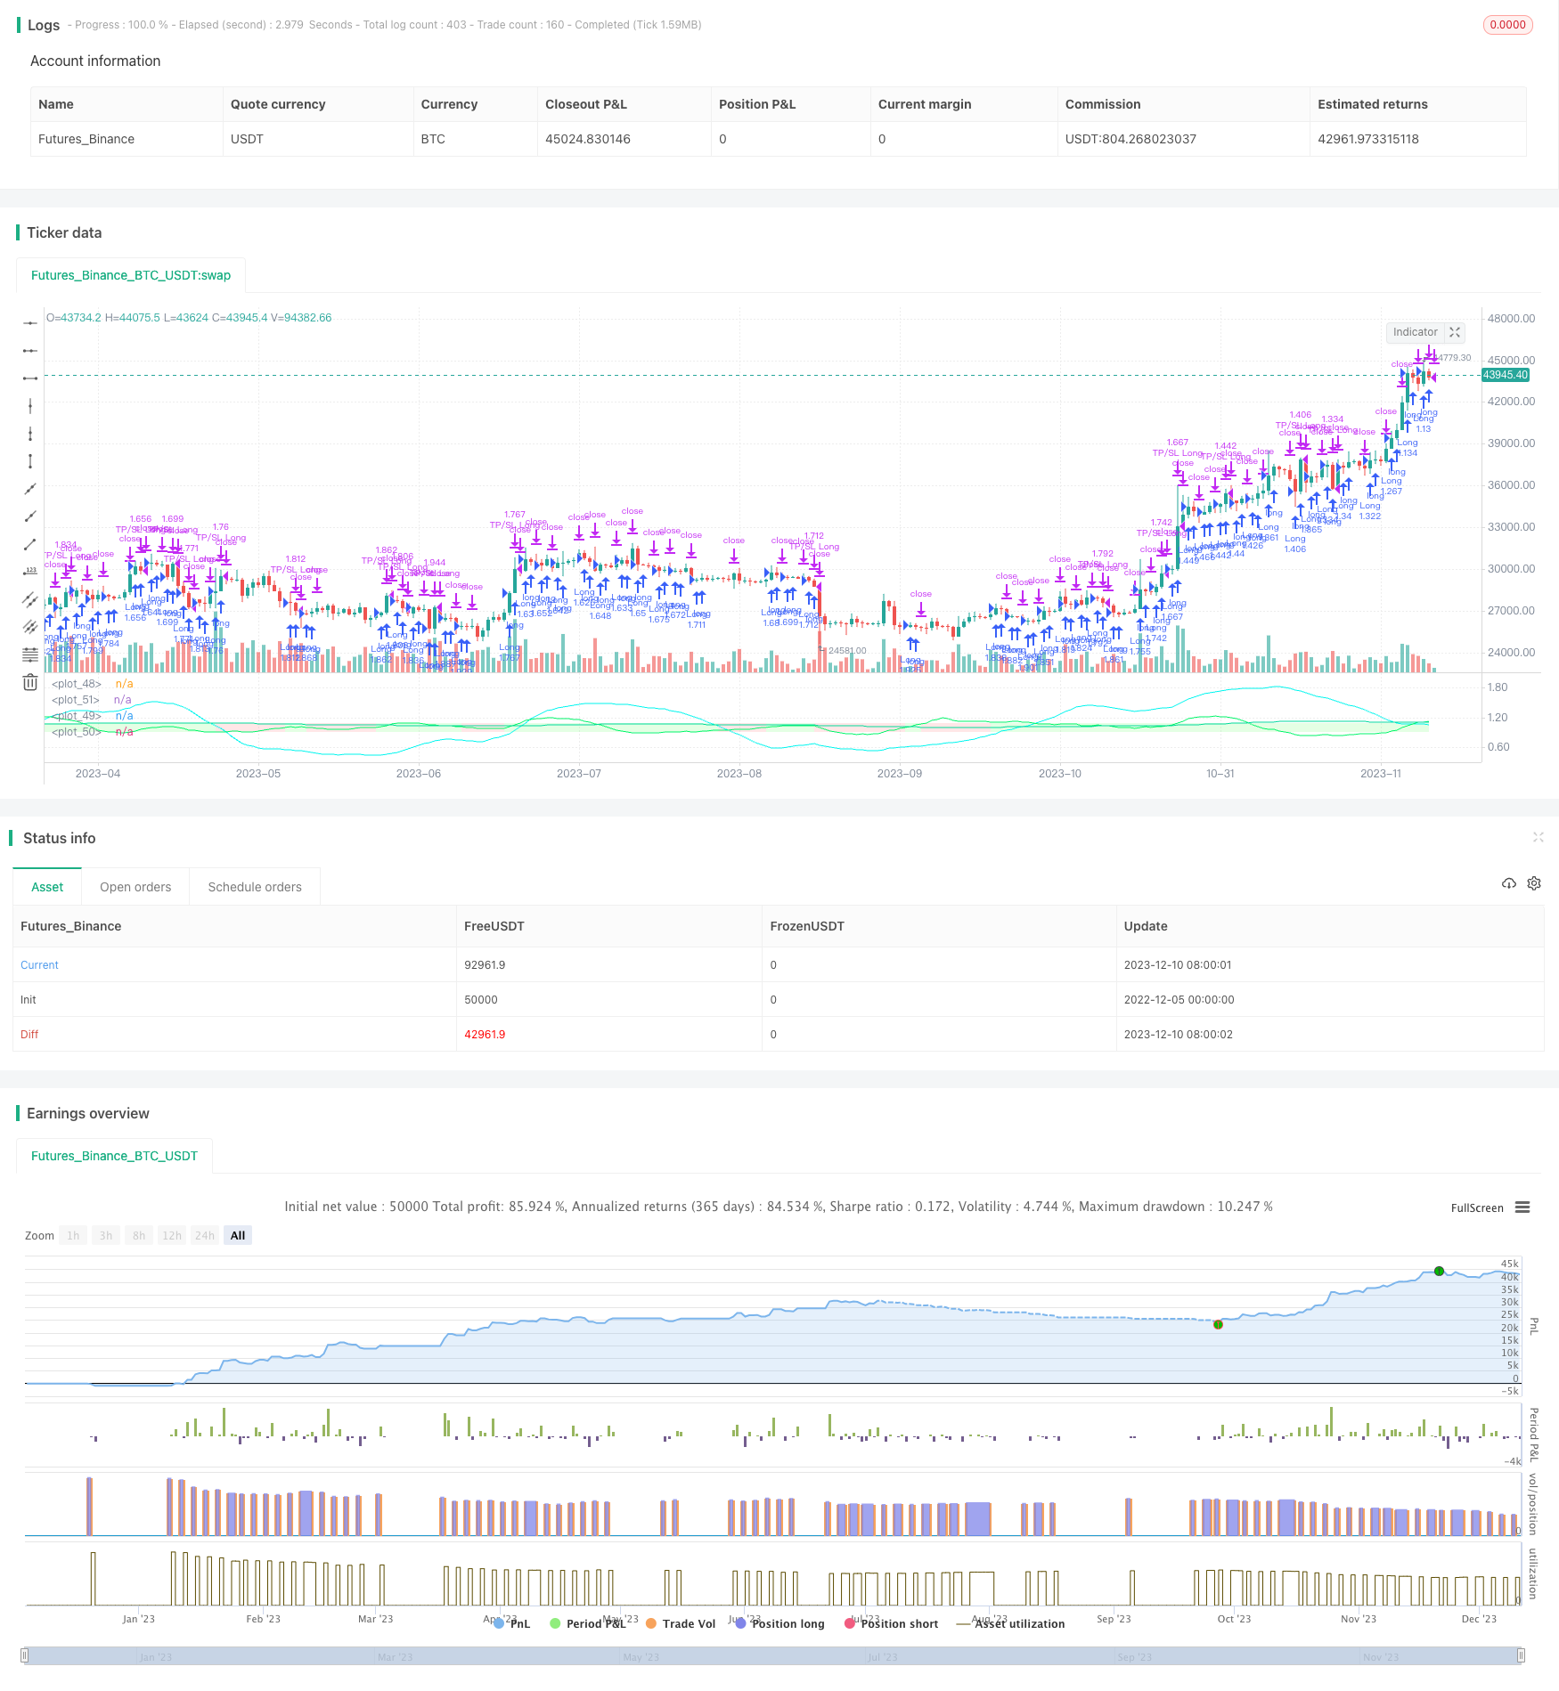Toggle Position short series in legend

[x=891, y=1623]
